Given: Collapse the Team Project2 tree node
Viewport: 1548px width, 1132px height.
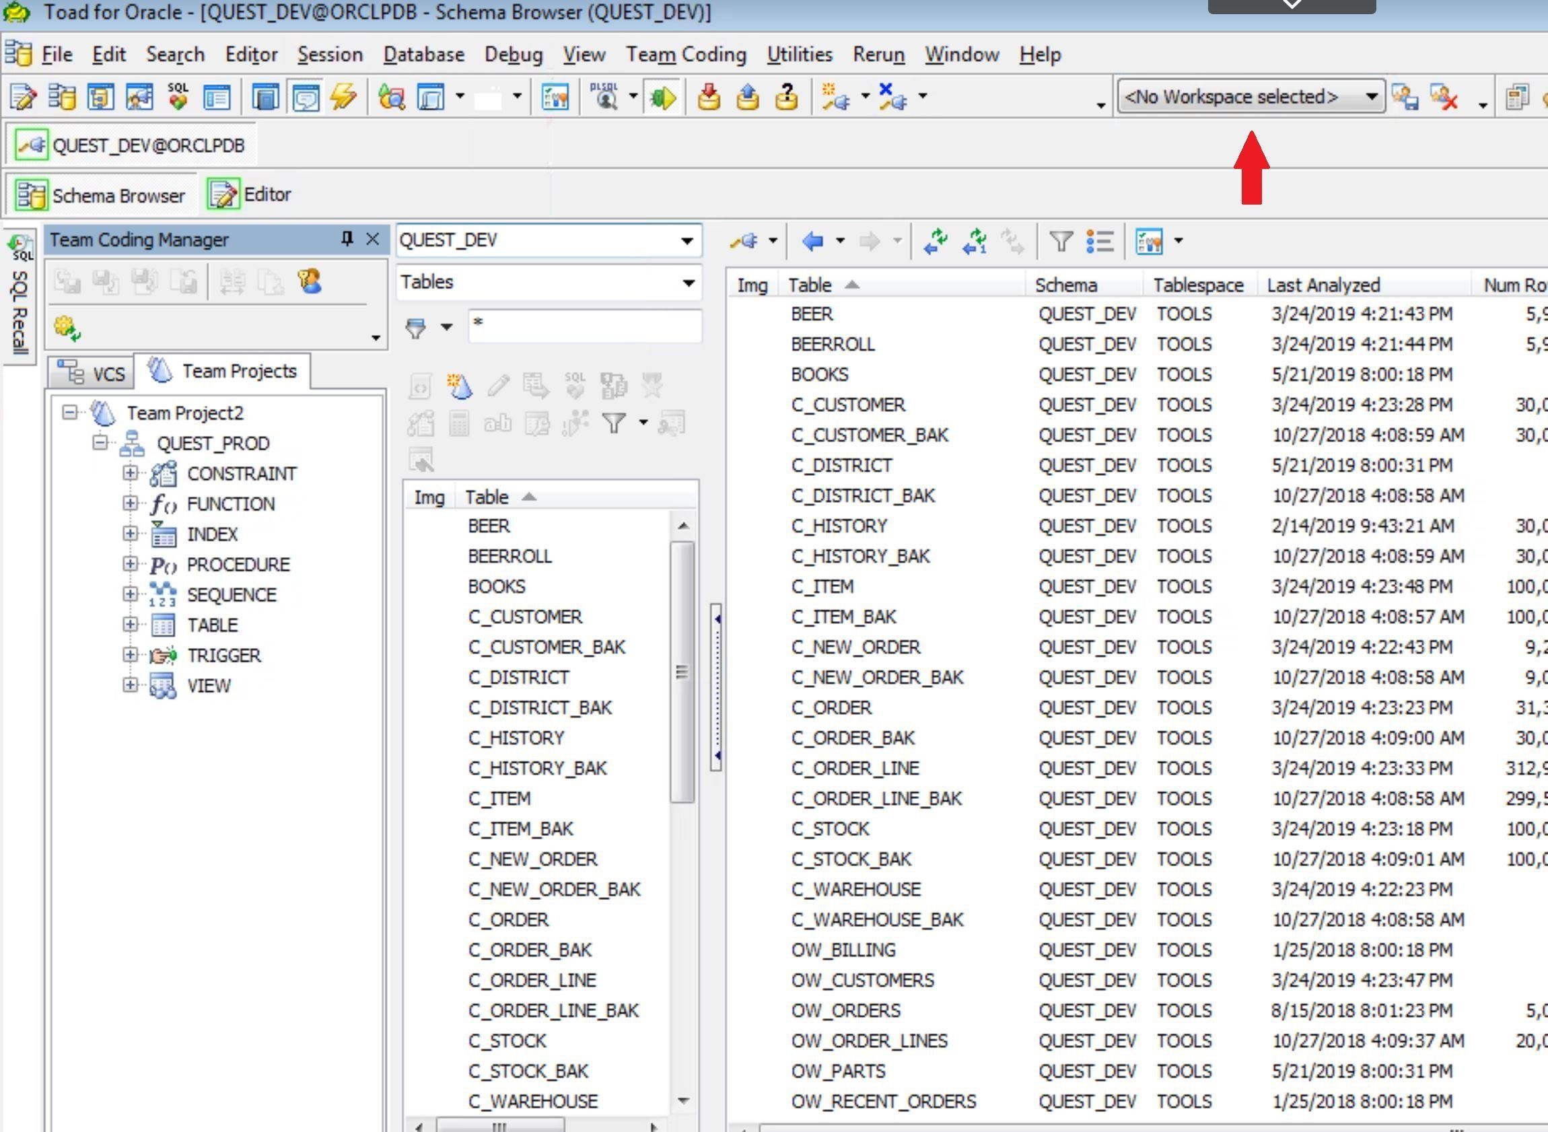Looking at the screenshot, I should 70,413.
